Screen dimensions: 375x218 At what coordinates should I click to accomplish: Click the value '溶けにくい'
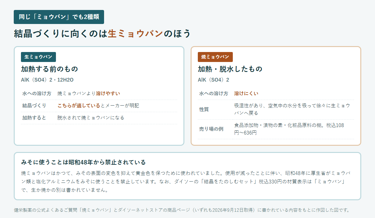pos(246,93)
